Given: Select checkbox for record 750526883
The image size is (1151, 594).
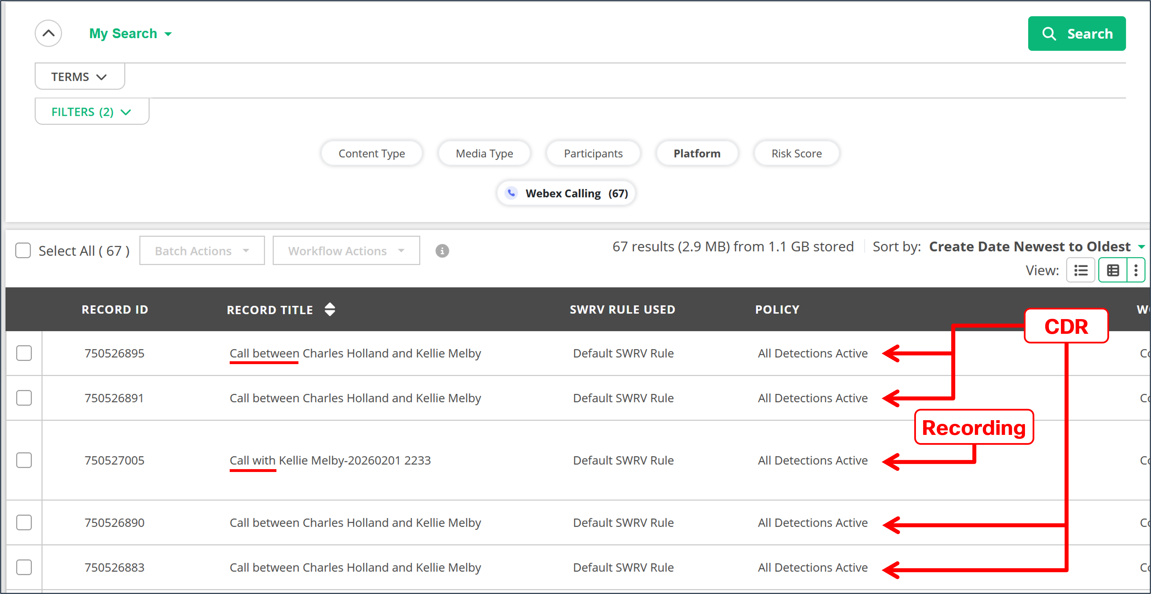Looking at the screenshot, I should pos(24,567).
